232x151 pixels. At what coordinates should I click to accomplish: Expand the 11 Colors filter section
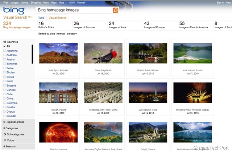[x=18, y=140]
